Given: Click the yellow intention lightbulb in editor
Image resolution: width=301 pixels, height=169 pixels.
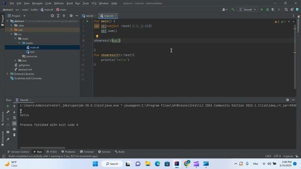Looking at the screenshot, I should tap(97, 36).
